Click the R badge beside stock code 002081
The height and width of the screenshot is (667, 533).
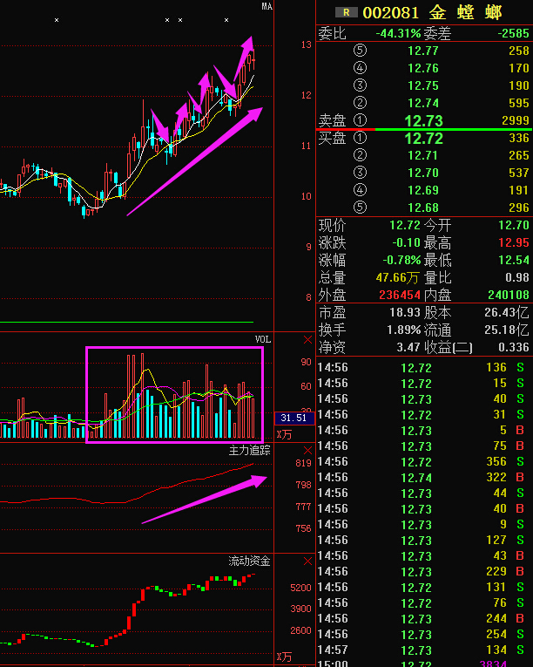coord(348,12)
